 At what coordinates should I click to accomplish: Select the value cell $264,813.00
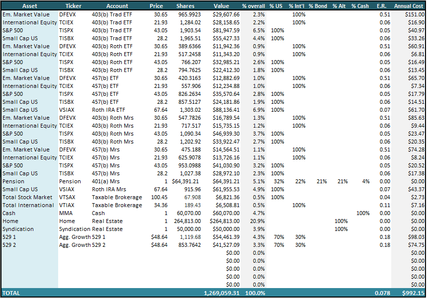(225, 221)
